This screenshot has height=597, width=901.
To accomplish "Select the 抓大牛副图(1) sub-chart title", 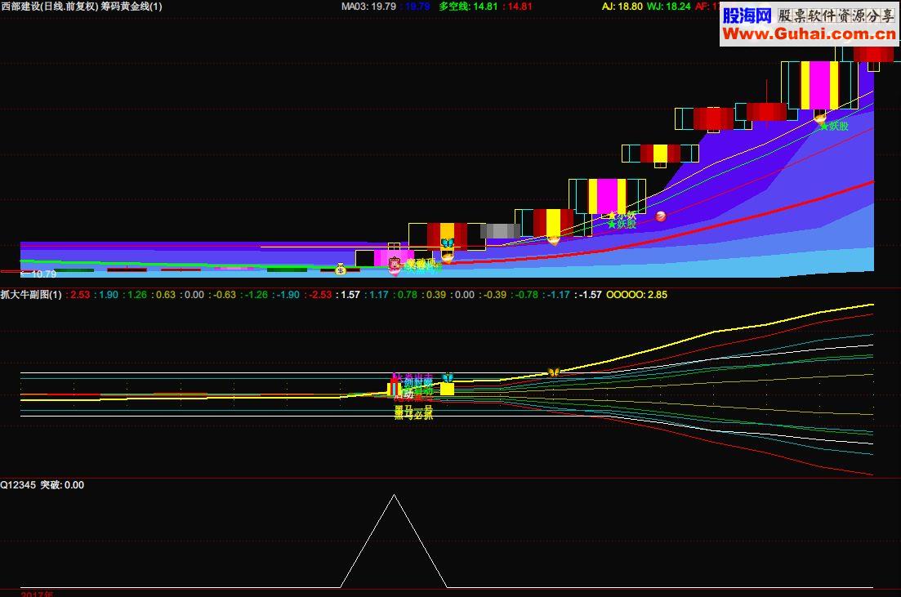I will pyautogui.click(x=31, y=295).
